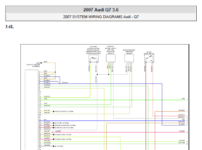Click the arrow marker before ANTI-THEFT SYSTEM

[x=54, y=123]
